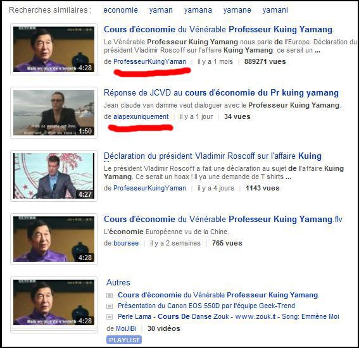Open playlist entry 'Perle Lama - Cours De Danse Zouk'
Image resolution: width=359 pixels, height=348 pixels.
pos(229,316)
